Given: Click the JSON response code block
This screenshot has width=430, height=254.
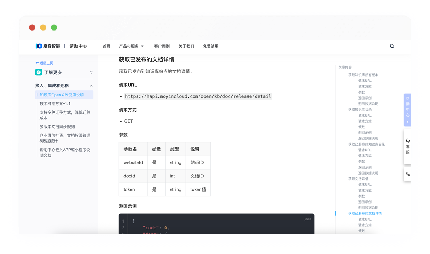Looking at the screenshot, I should pos(216,224).
